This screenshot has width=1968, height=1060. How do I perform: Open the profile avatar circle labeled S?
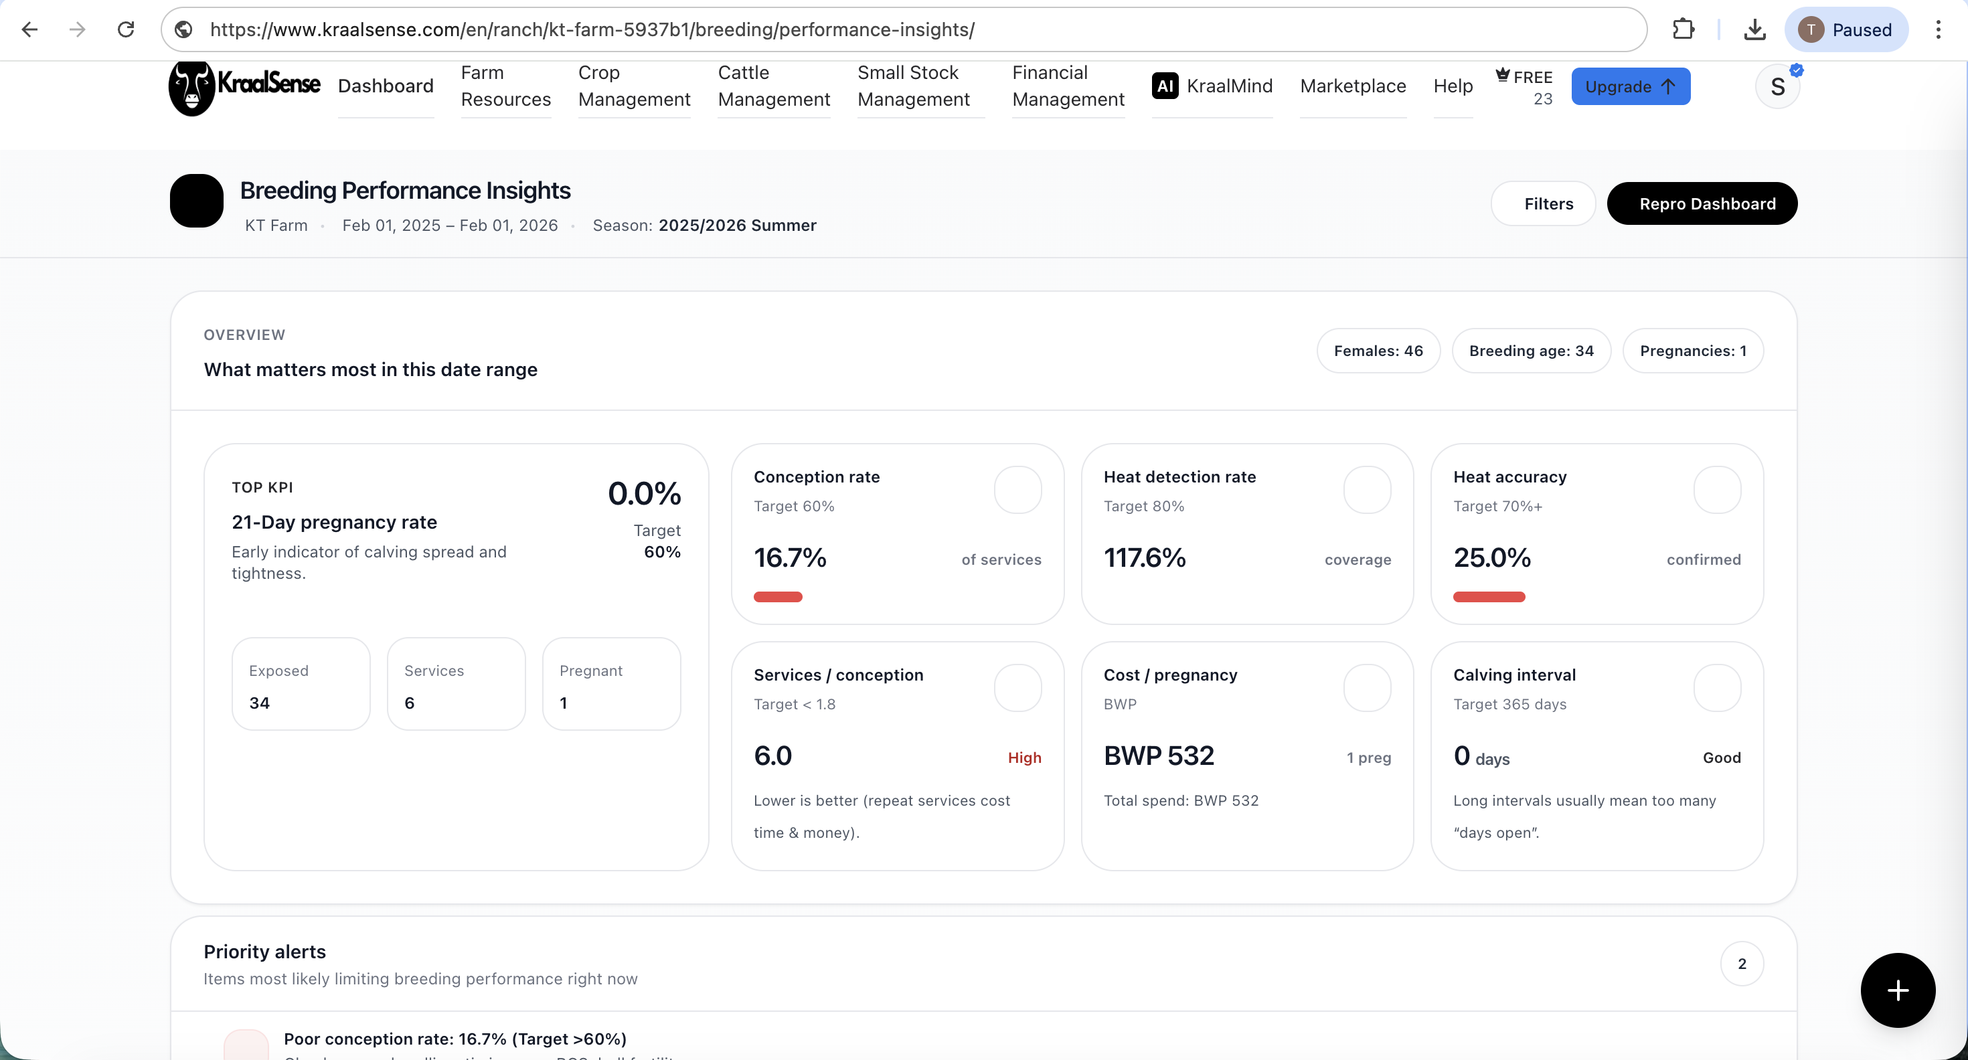pyautogui.click(x=1778, y=86)
